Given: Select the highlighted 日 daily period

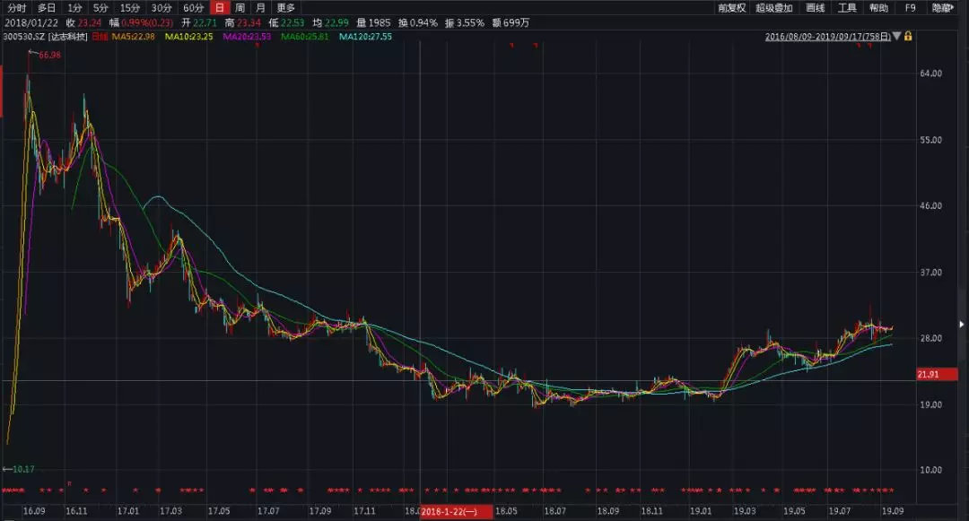Looking at the screenshot, I should 218,8.
